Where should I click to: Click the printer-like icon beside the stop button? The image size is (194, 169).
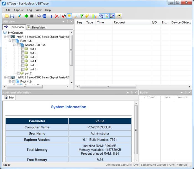pos(39,16)
